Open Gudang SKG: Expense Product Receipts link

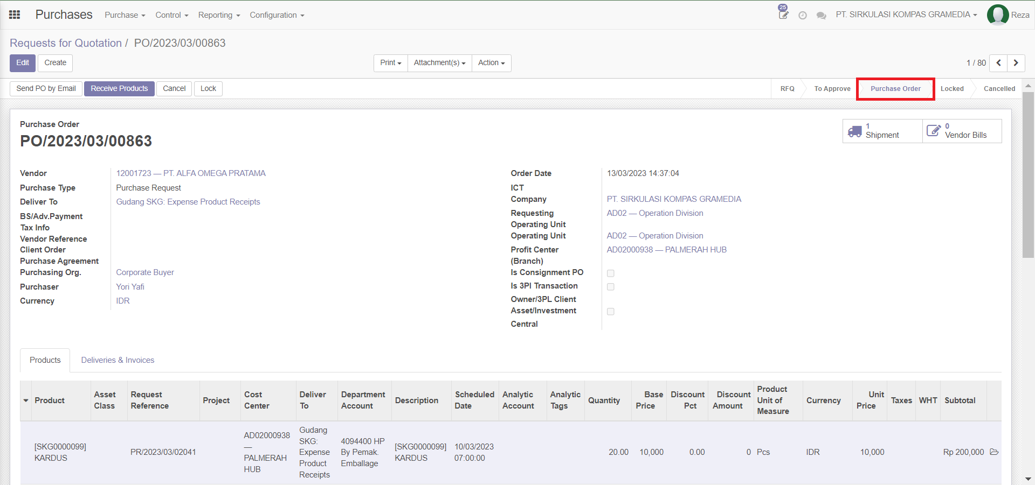188,202
